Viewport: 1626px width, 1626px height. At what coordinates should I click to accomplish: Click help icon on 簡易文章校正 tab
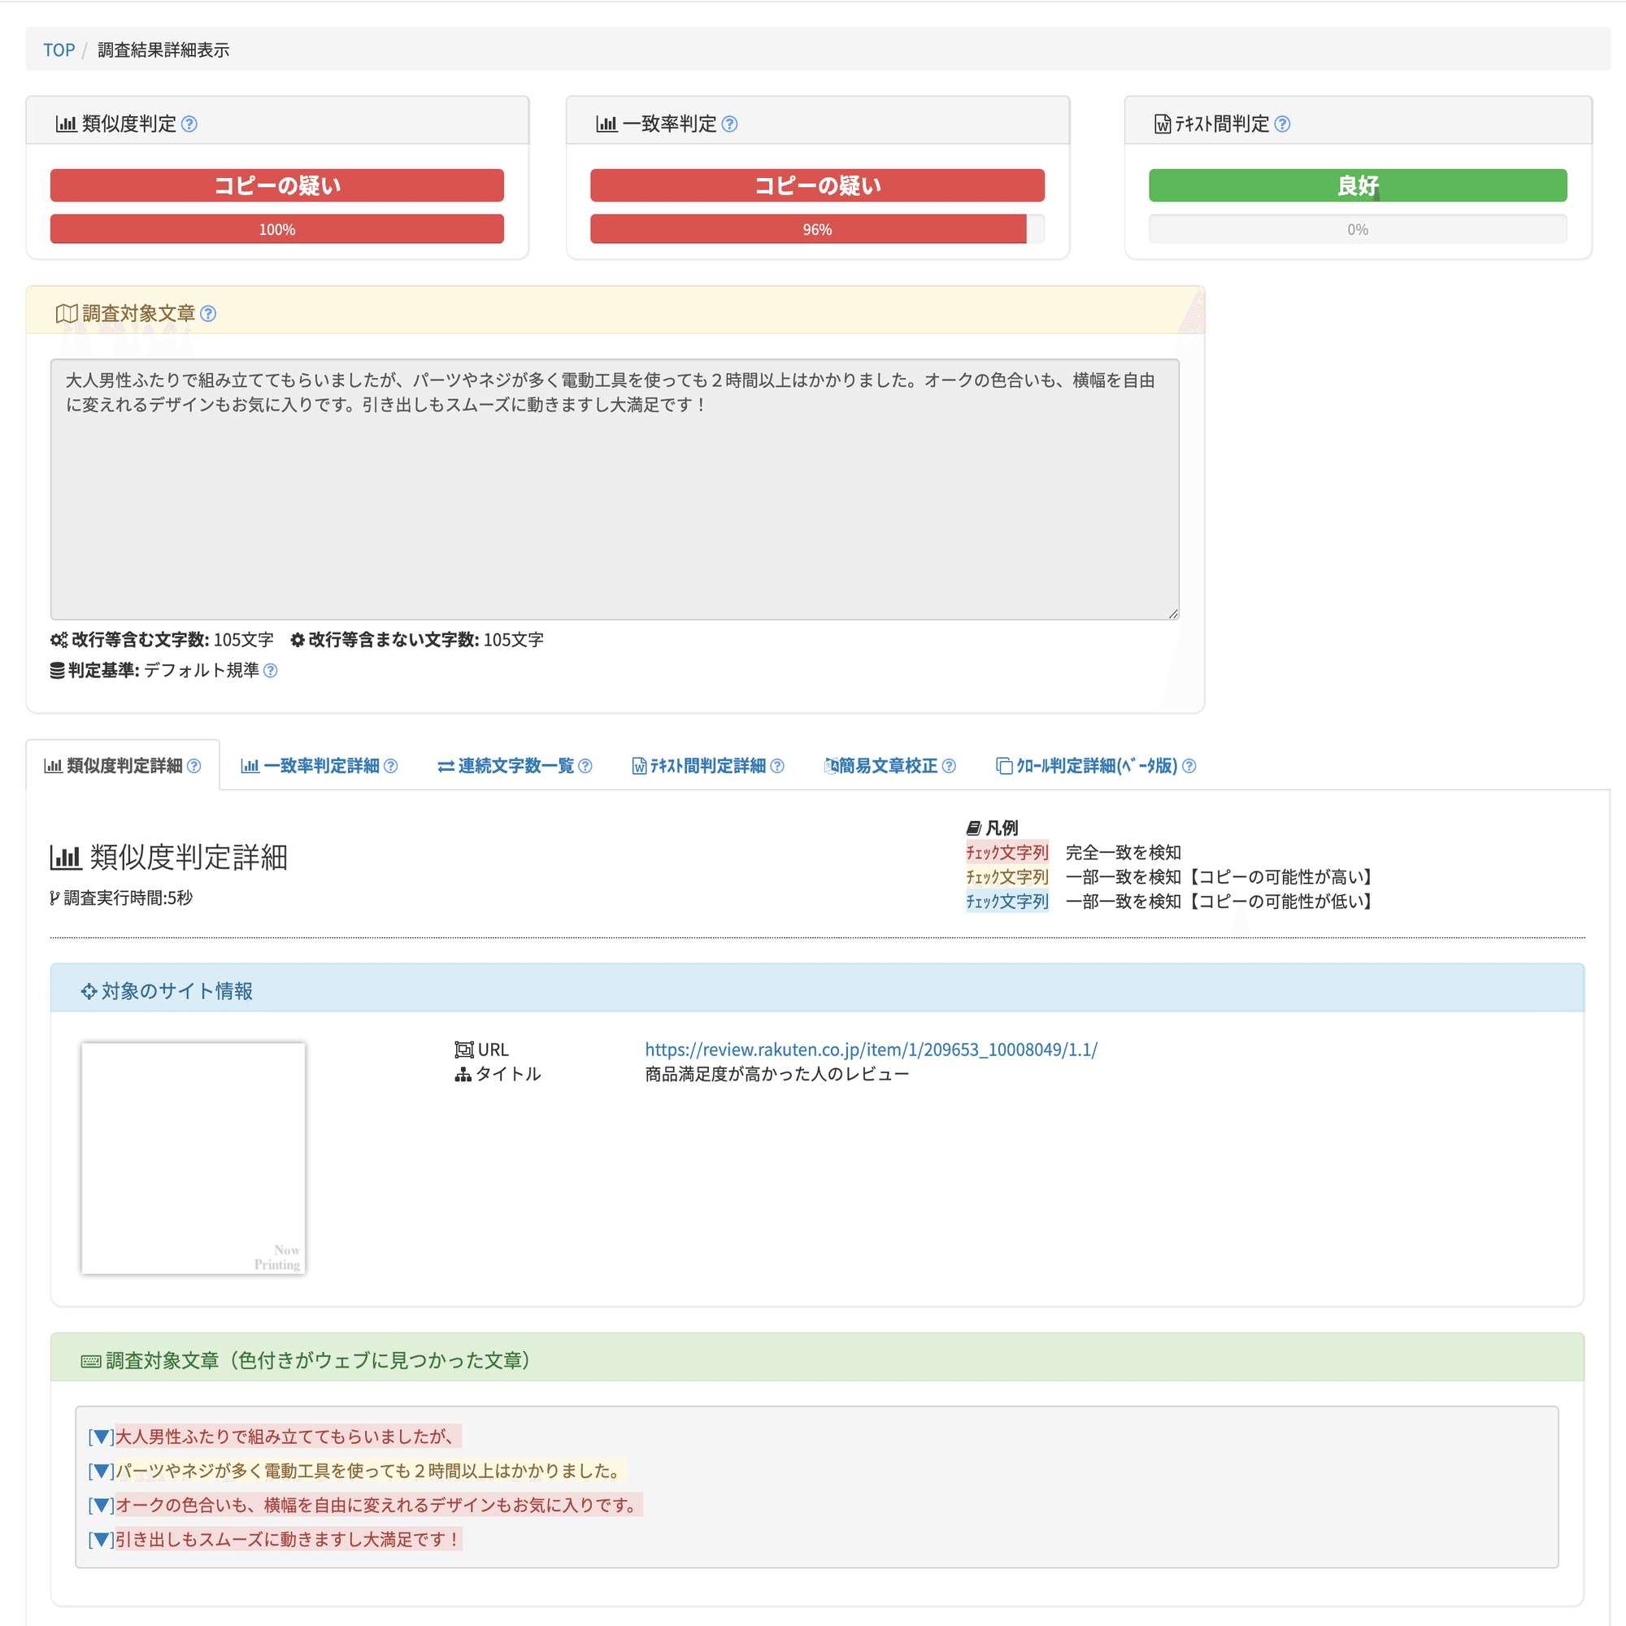pos(949,766)
